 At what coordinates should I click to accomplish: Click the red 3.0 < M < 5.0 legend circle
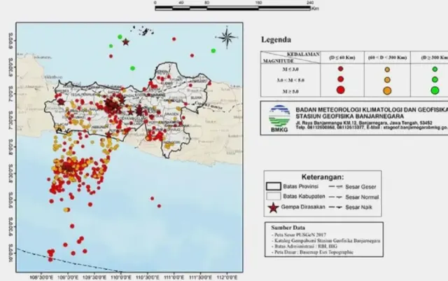click(341, 79)
